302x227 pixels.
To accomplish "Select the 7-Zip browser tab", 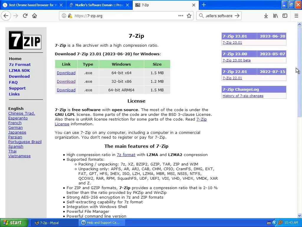I will (166, 5).
